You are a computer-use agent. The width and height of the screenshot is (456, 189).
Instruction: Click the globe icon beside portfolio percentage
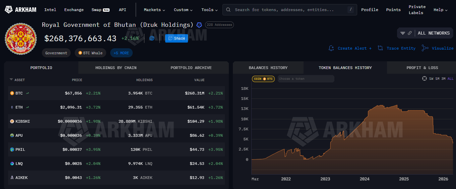152,38
